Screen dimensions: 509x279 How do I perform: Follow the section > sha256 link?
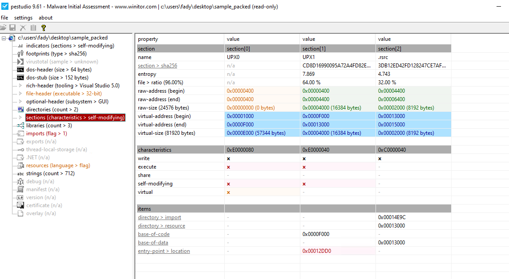[158, 66]
